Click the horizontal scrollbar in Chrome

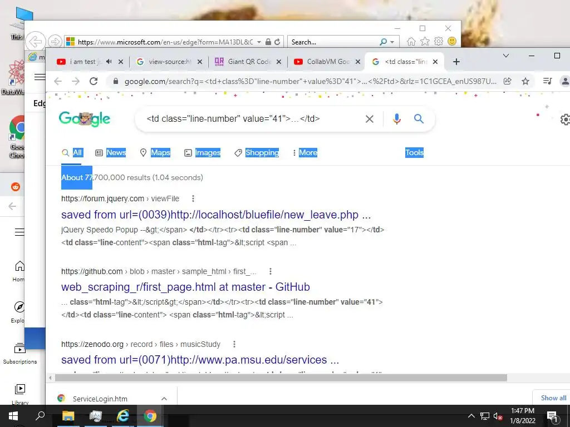coord(281,378)
